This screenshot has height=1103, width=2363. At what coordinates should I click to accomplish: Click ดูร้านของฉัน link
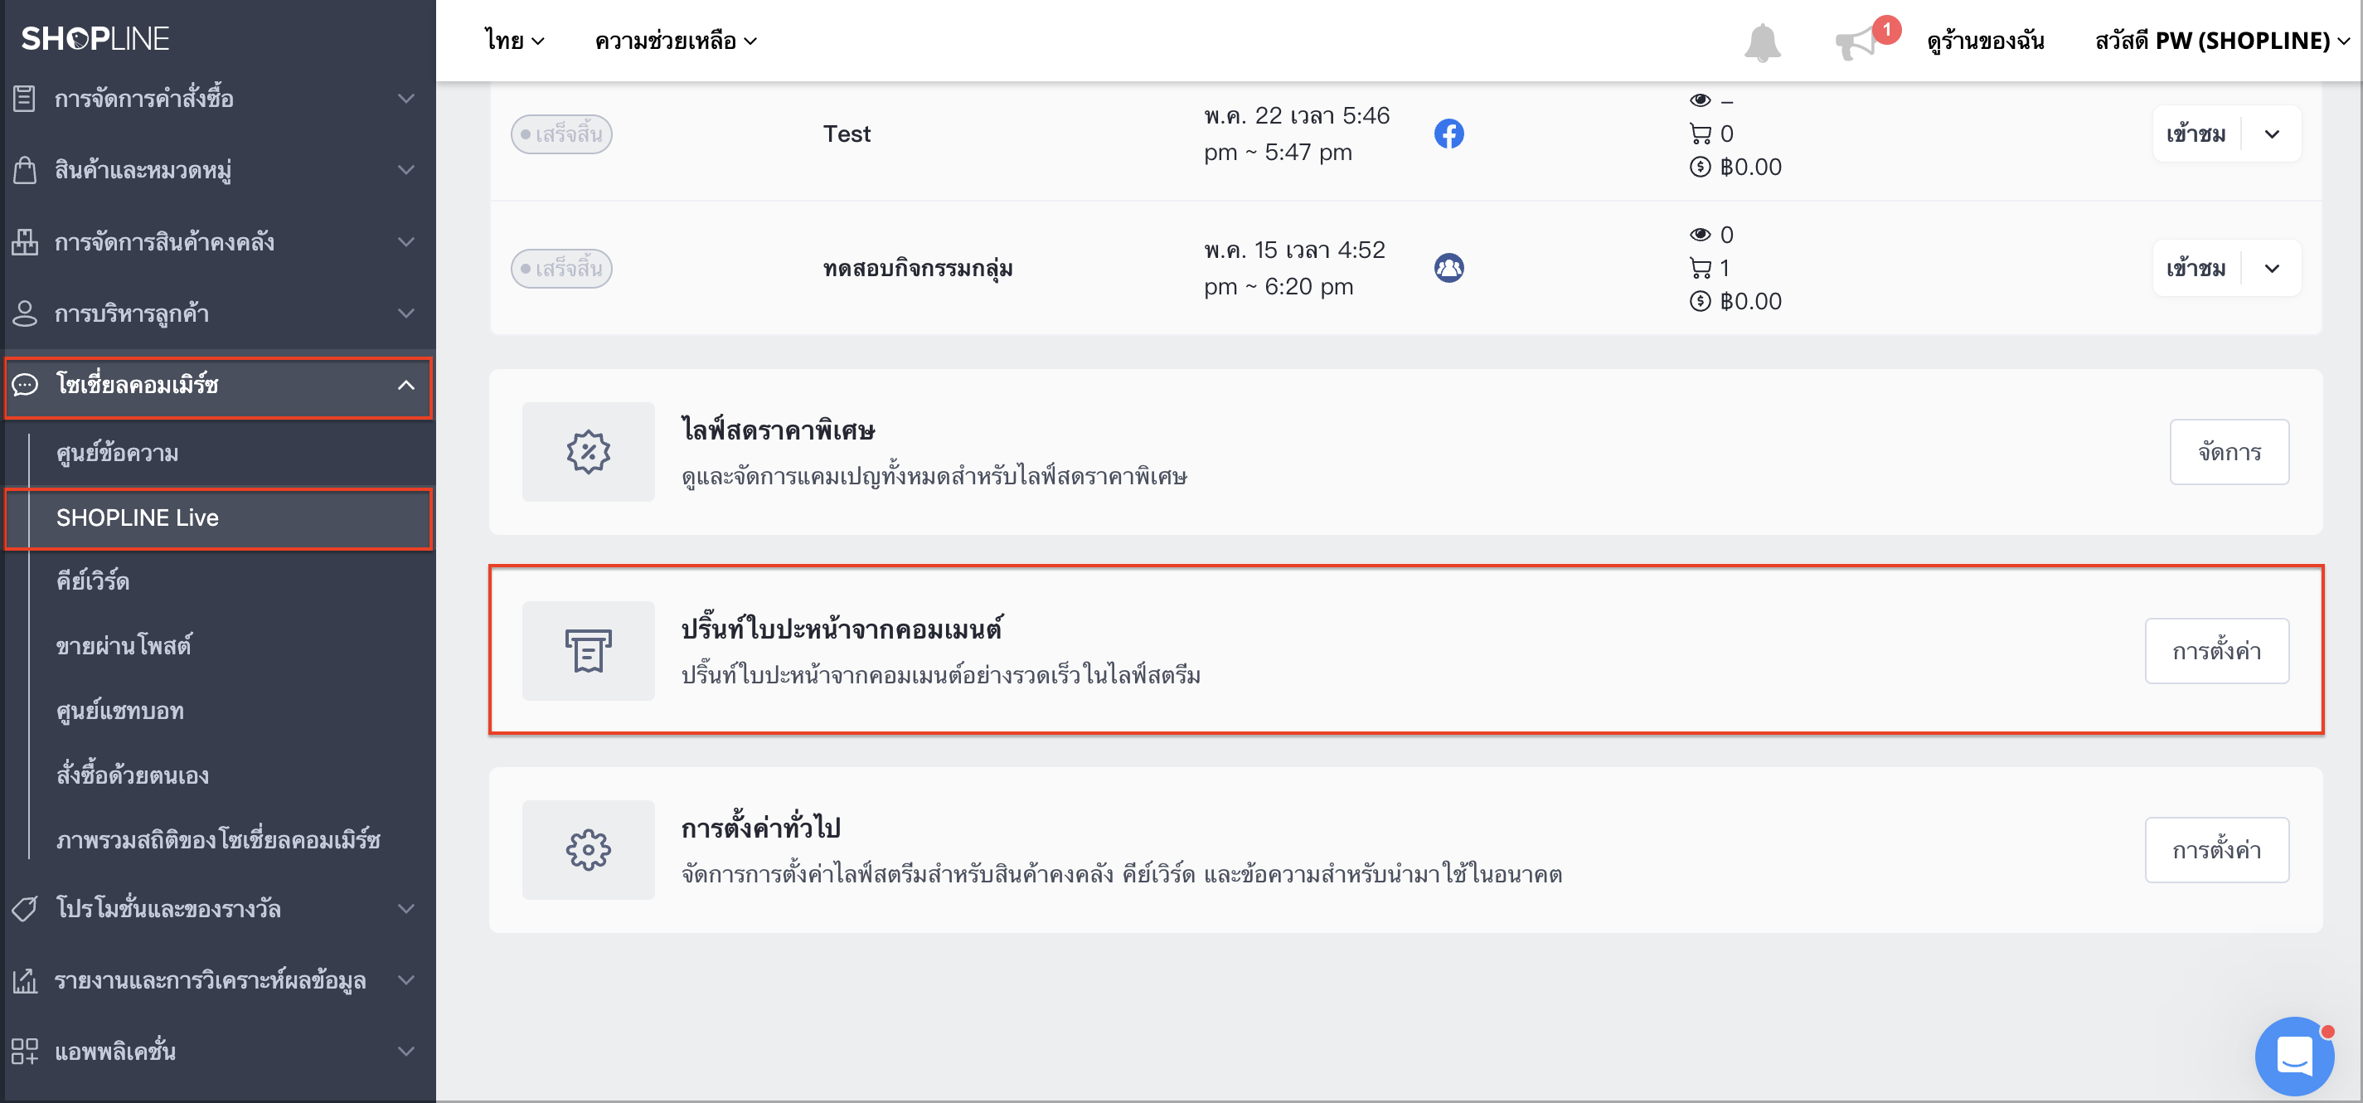1985,41
